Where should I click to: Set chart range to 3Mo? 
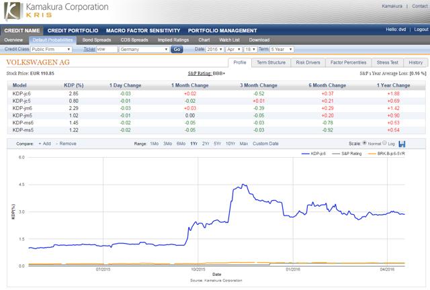167,144
